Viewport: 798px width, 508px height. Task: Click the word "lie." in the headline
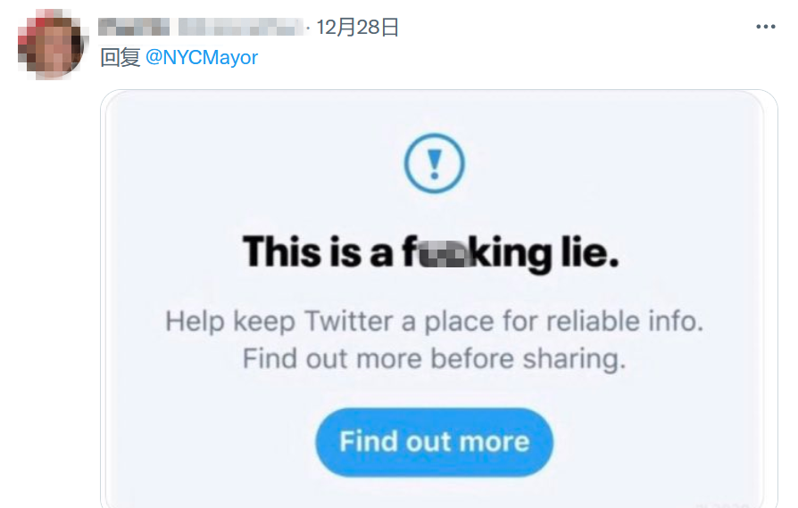point(587,253)
